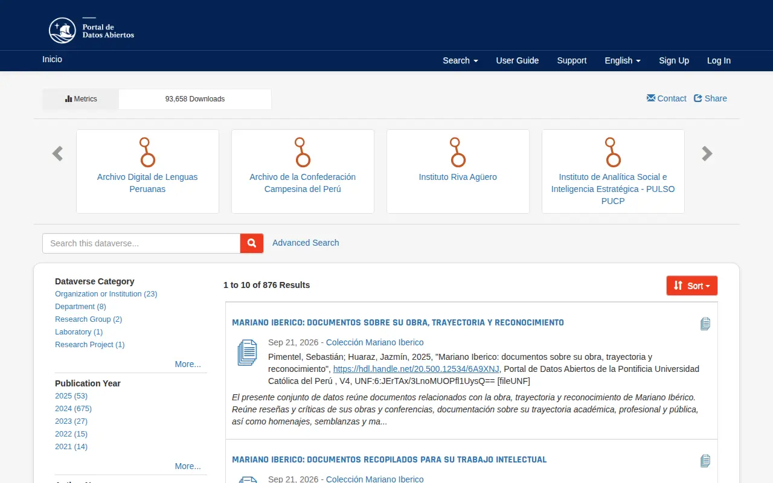Open Archivo Digital de Lenguas Peruanas link

point(147,183)
